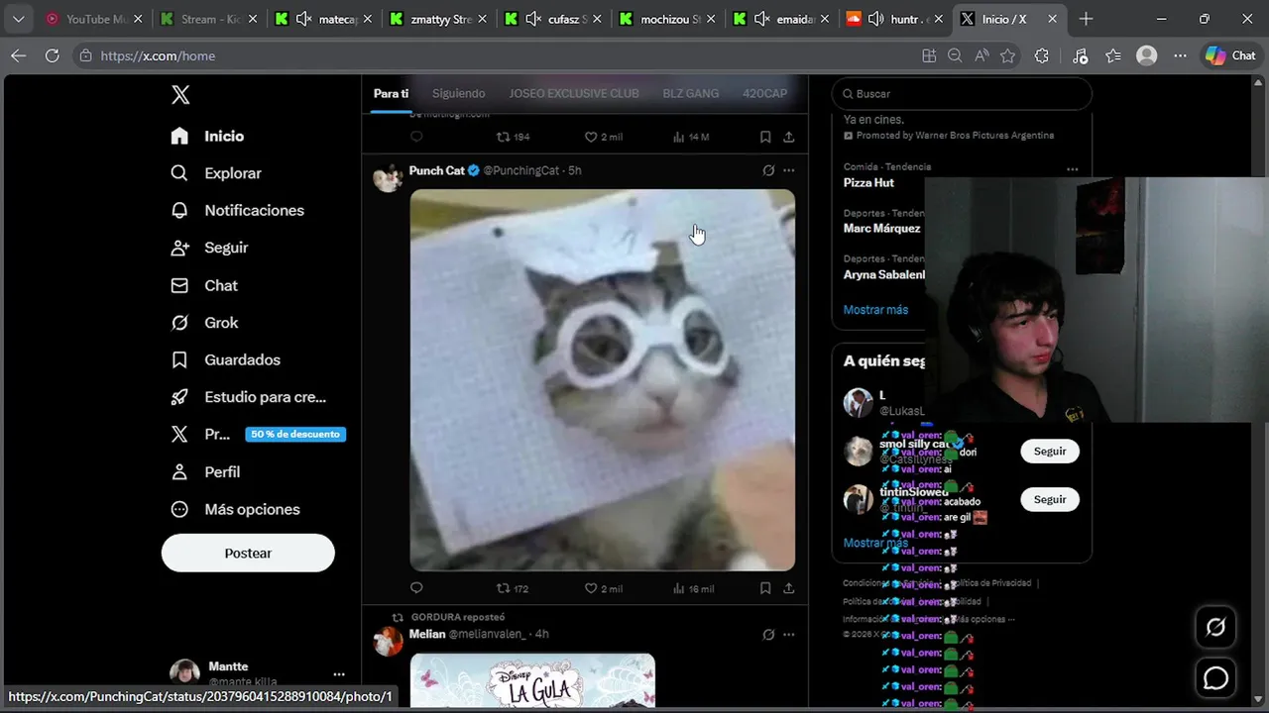Viewport: 1269px width, 713px height.
Task: Open the browser zoom magnifier icon
Action: point(955,55)
